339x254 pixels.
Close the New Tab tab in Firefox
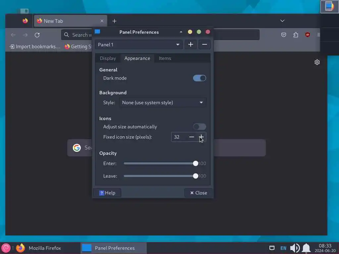(x=102, y=21)
